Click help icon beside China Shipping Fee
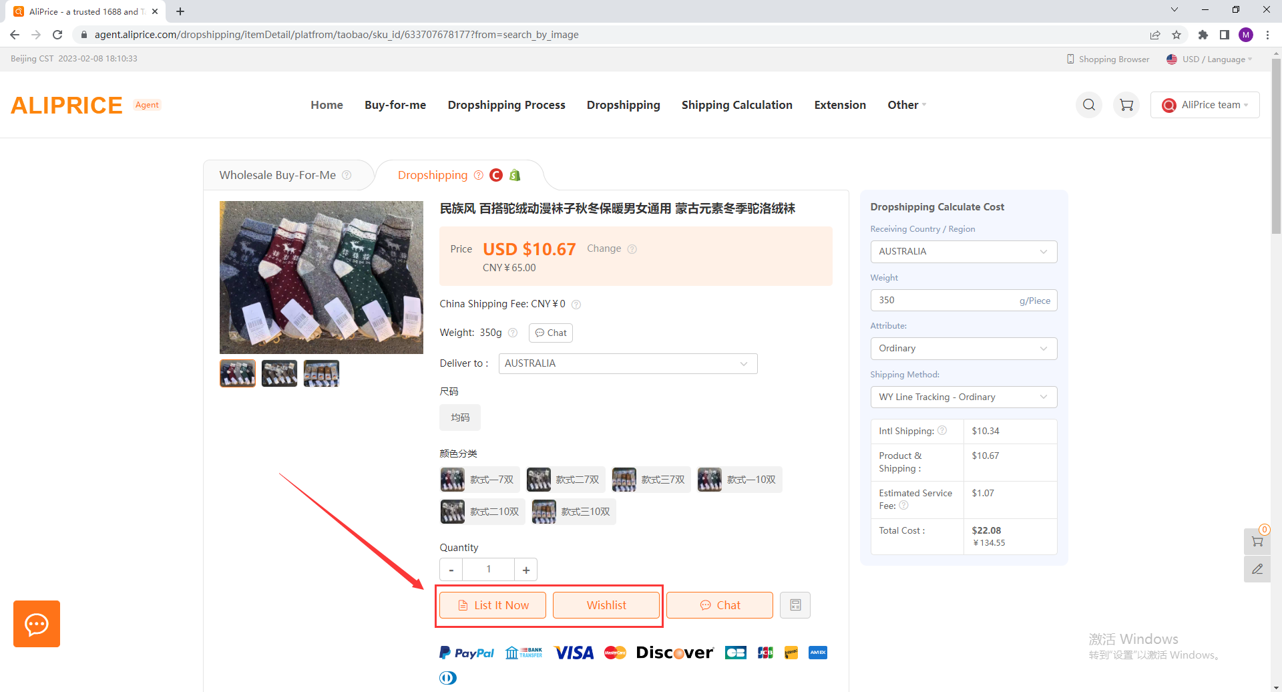This screenshot has height=692, width=1282. tap(576, 305)
